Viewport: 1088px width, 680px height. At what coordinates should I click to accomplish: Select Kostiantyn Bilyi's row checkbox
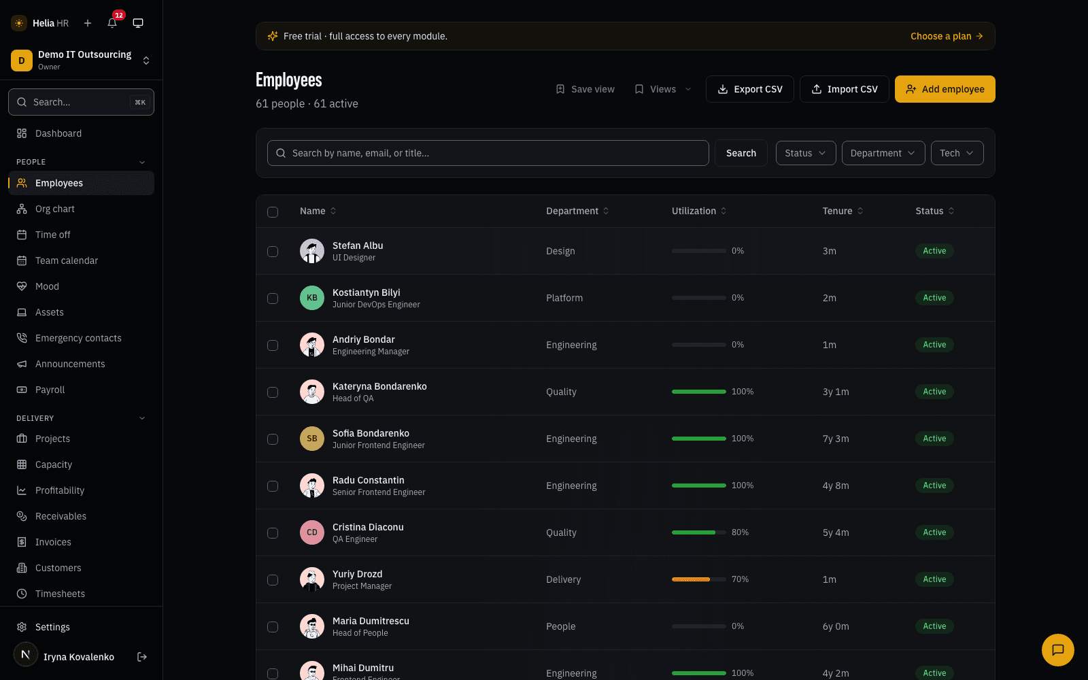pos(273,299)
